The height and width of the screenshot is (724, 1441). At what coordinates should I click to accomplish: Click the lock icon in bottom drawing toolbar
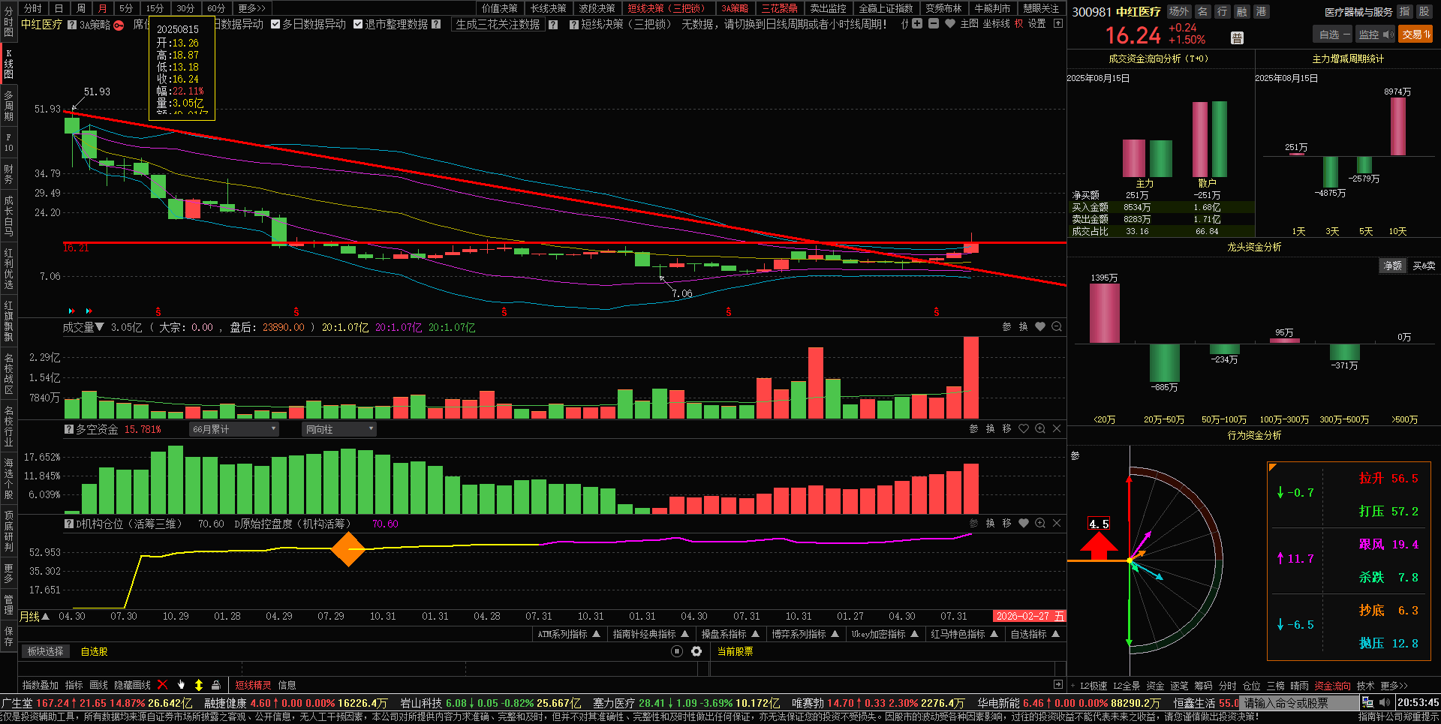216,684
